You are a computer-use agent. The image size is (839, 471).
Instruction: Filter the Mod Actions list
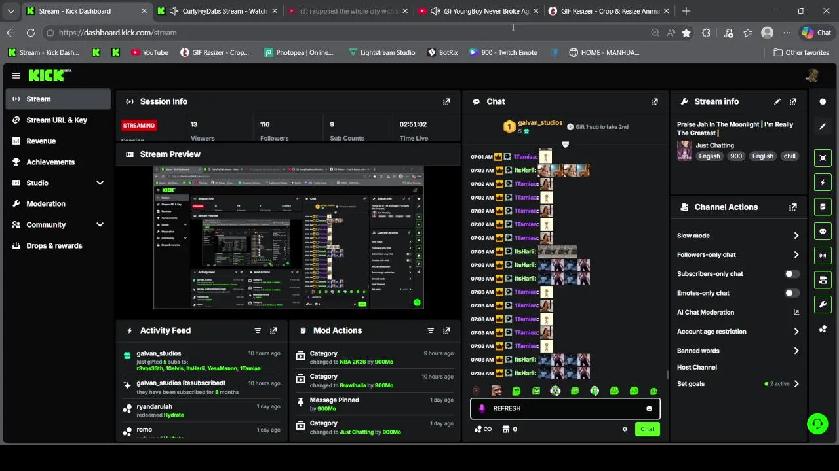point(431,330)
